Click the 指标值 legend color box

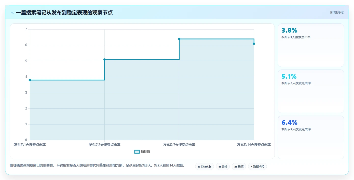tap(137, 152)
